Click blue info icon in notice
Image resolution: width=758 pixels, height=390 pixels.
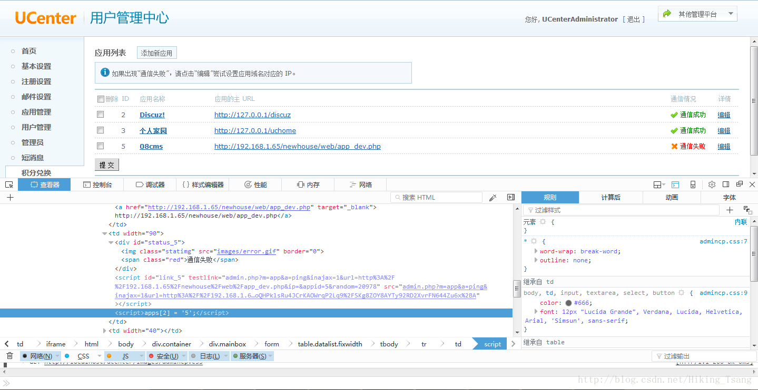click(105, 72)
